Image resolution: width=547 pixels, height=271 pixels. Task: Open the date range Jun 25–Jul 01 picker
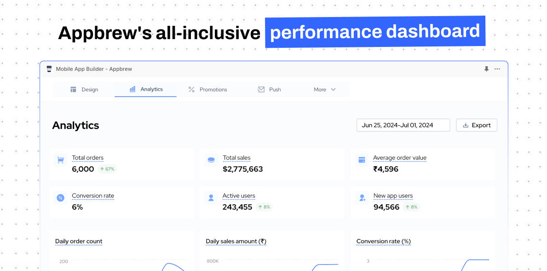403,125
